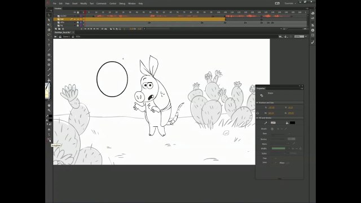The width and height of the screenshot is (361, 203).
Task: Show or hide all layers eye header
Action: [74, 12]
